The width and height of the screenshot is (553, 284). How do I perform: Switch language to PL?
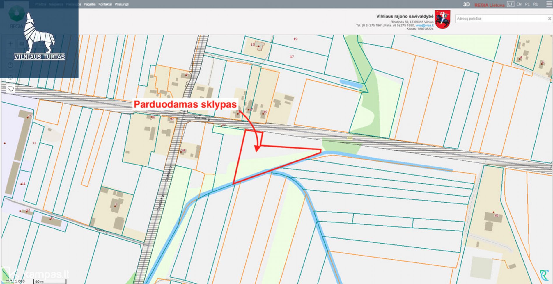pyautogui.click(x=527, y=4)
